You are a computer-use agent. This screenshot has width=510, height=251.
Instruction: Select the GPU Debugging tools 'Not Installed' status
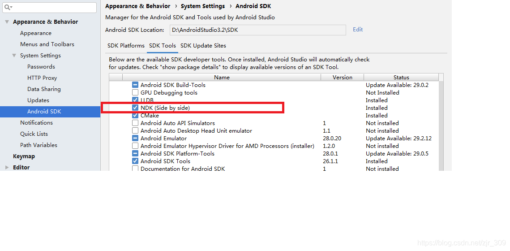[382, 93]
